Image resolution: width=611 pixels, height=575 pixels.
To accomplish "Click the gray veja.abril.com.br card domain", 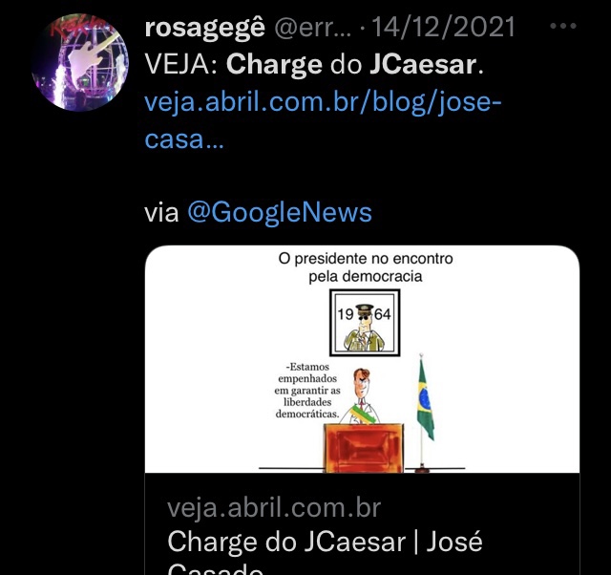I will coord(274,508).
